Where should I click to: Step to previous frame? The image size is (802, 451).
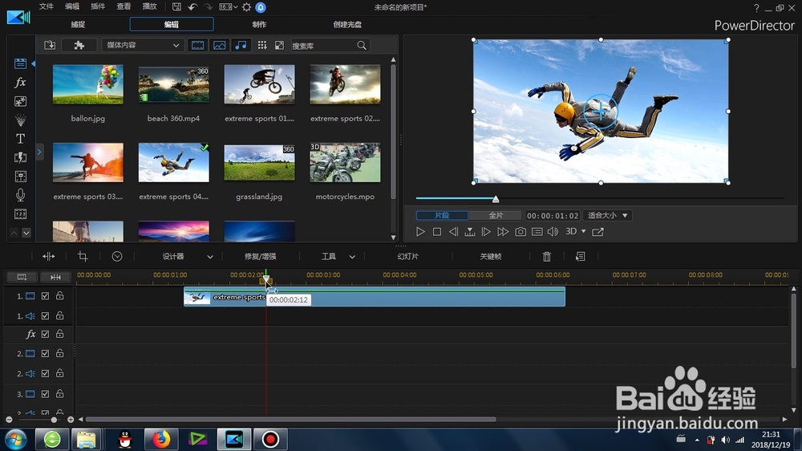click(453, 232)
